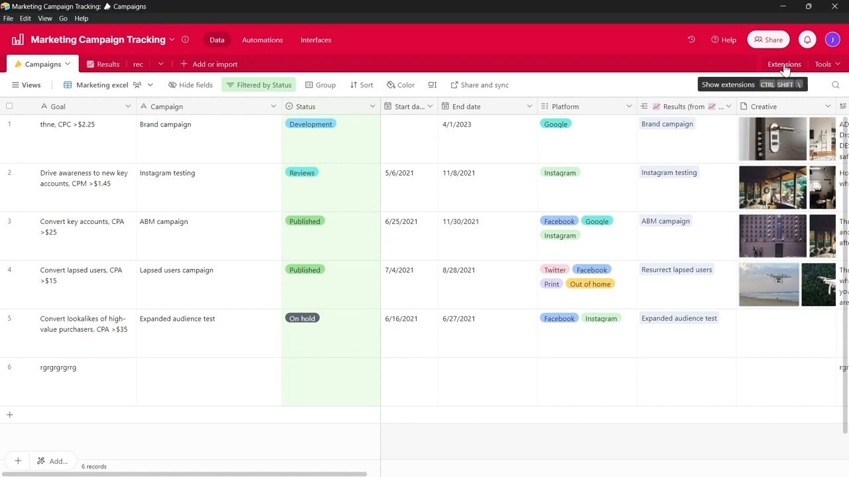Open the Marketing excel view chevron
The height and width of the screenshot is (477, 849).
(x=150, y=85)
